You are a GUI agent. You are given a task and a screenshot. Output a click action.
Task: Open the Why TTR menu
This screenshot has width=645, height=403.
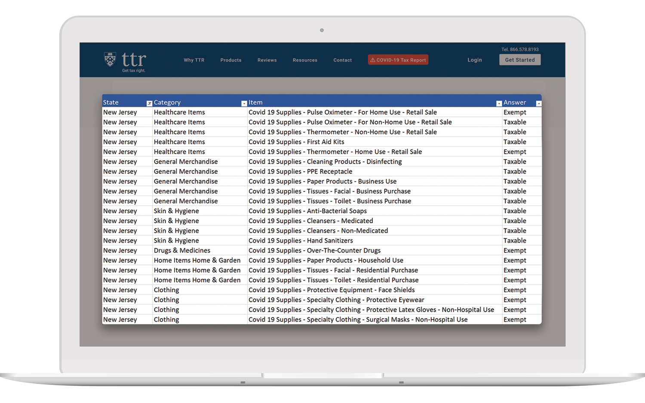tap(194, 60)
